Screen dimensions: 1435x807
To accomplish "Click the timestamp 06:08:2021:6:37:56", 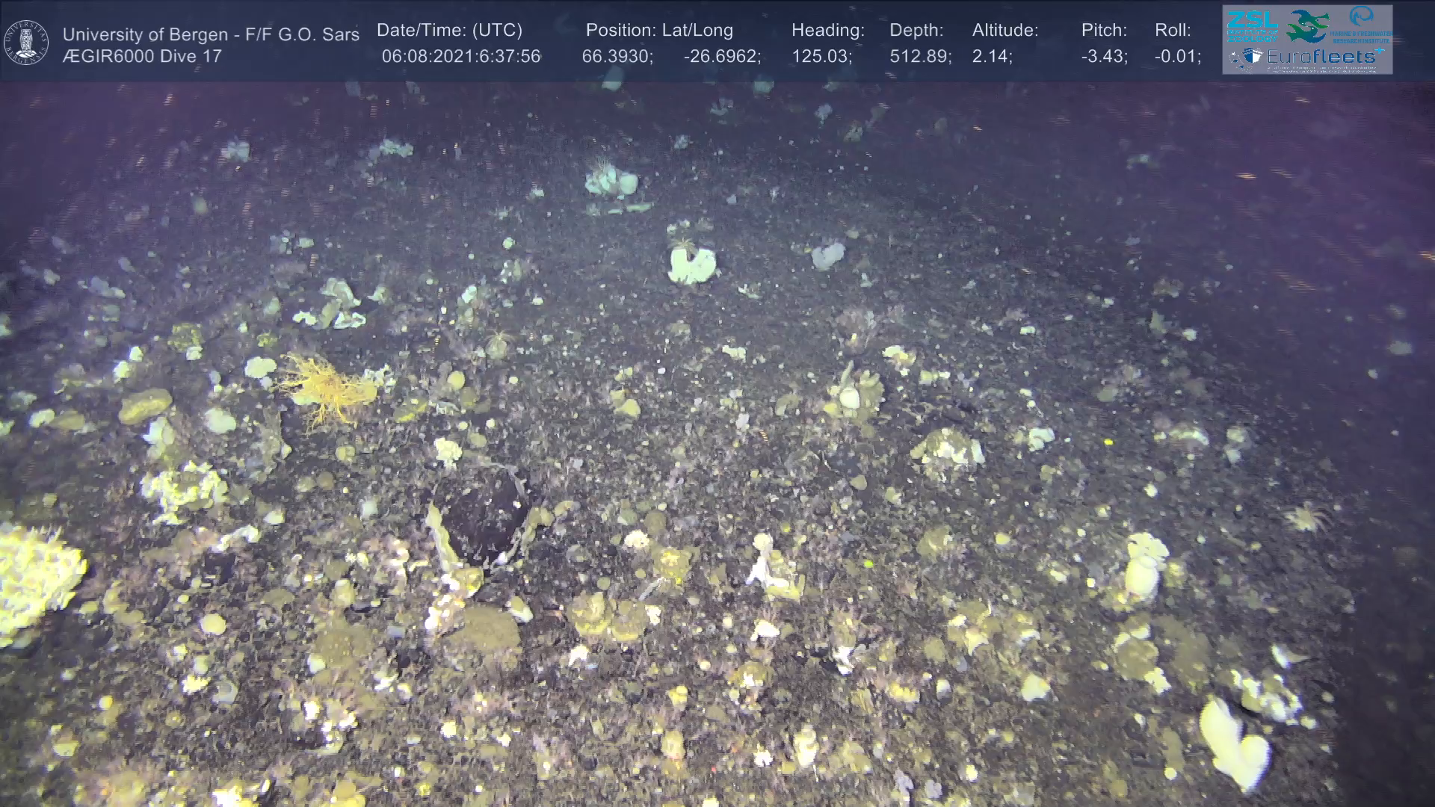I will [x=460, y=57].
